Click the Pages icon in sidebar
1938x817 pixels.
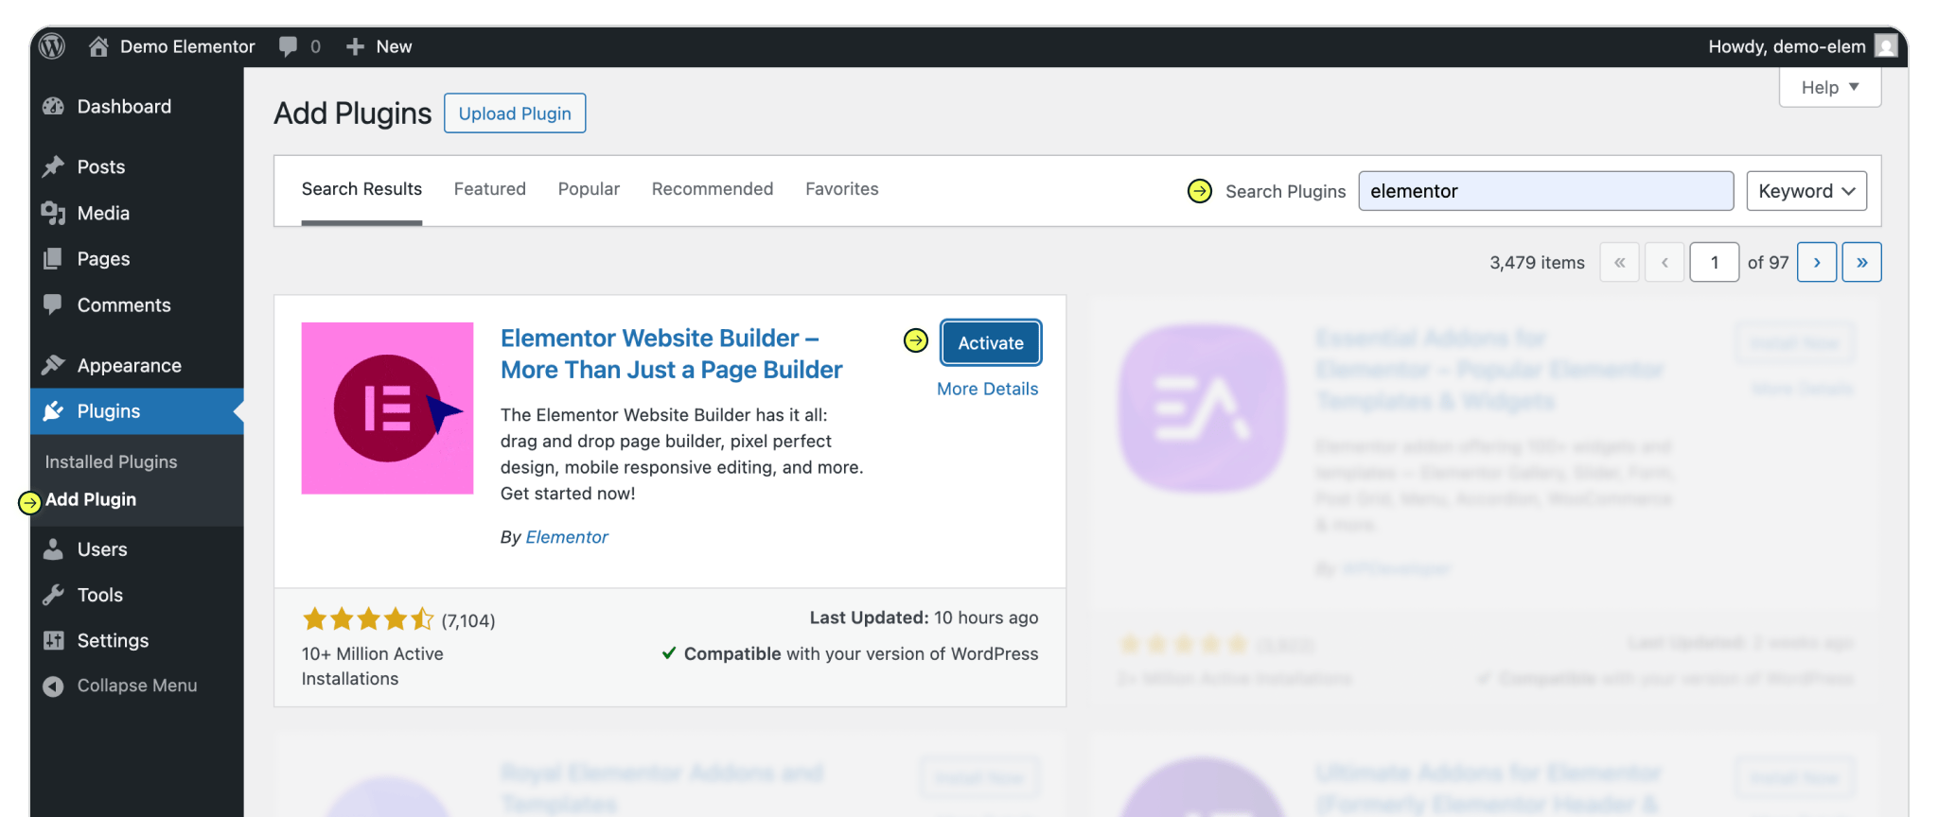tap(53, 259)
